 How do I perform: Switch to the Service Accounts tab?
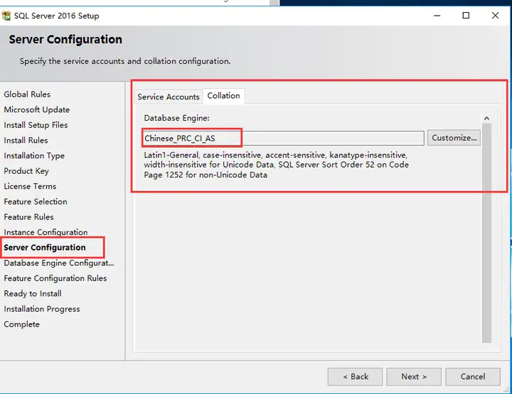pos(168,97)
